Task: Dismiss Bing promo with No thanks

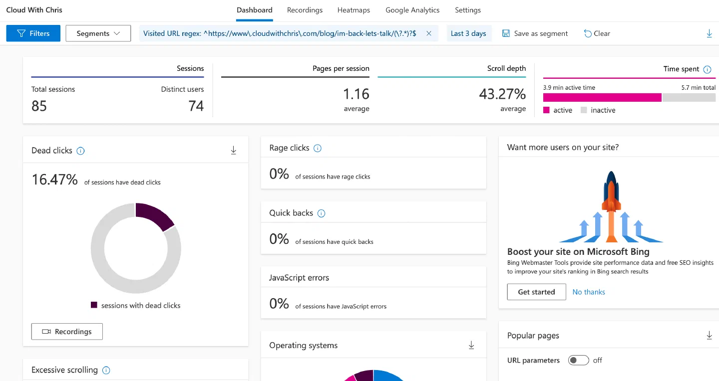Action: click(x=589, y=292)
